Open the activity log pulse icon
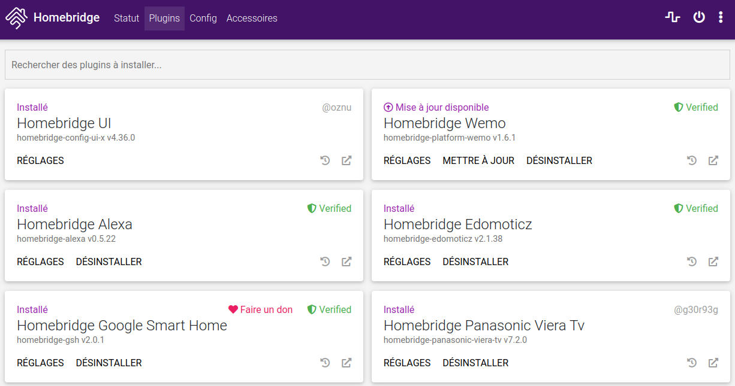 coord(673,17)
